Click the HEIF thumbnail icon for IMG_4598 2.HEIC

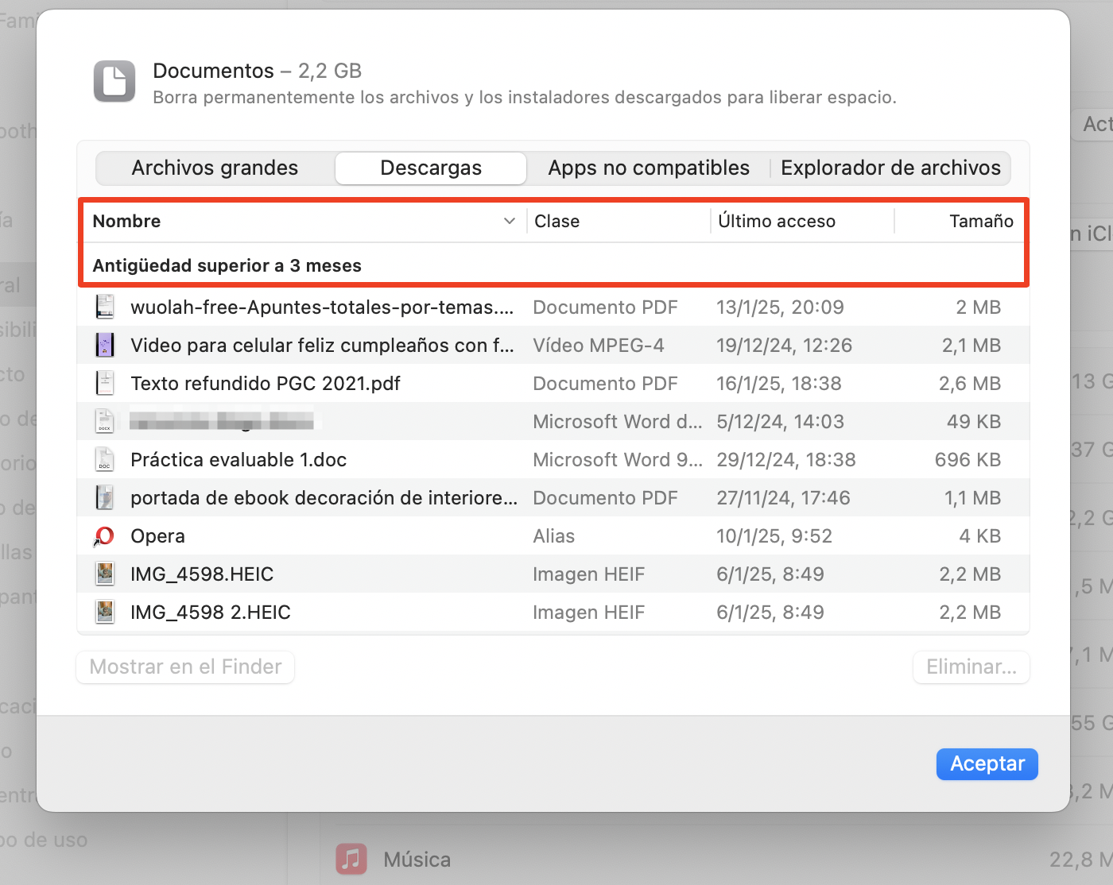104,612
